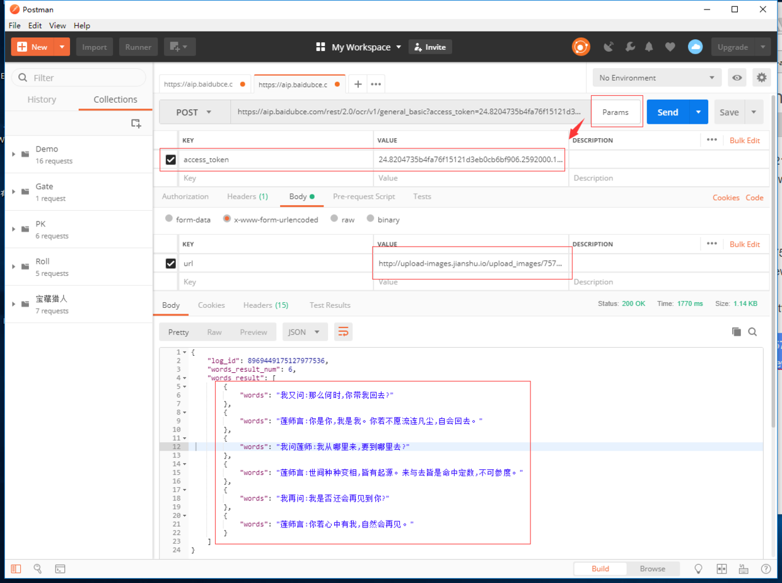The width and height of the screenshot is (782, 583).
Task: Show notifications bell icon
Action: coord(649,47)
